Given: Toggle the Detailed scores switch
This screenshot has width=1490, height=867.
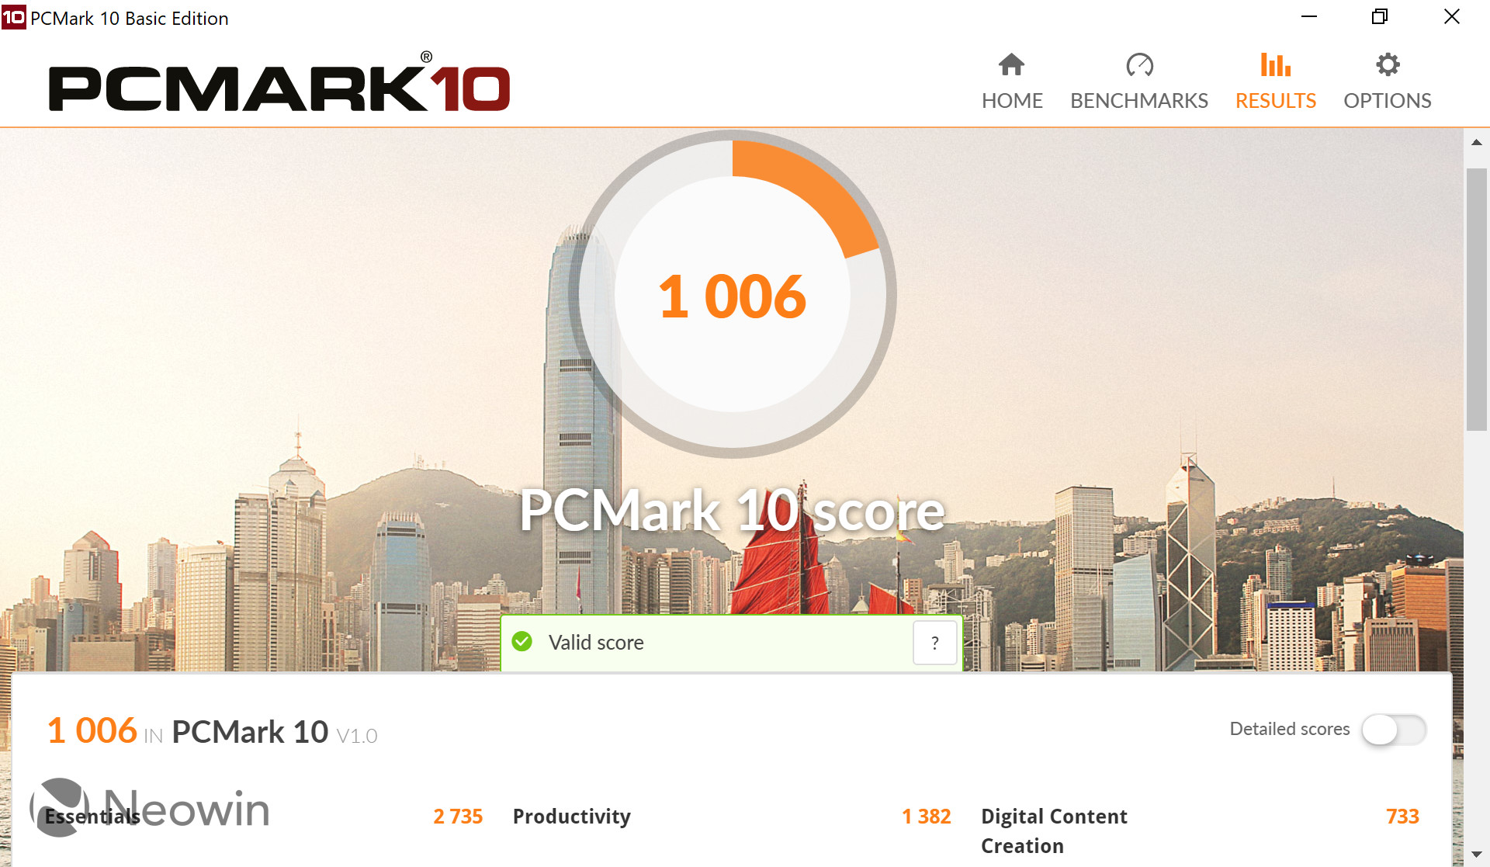Looking at the screenshot, I should coord(1394,730).
